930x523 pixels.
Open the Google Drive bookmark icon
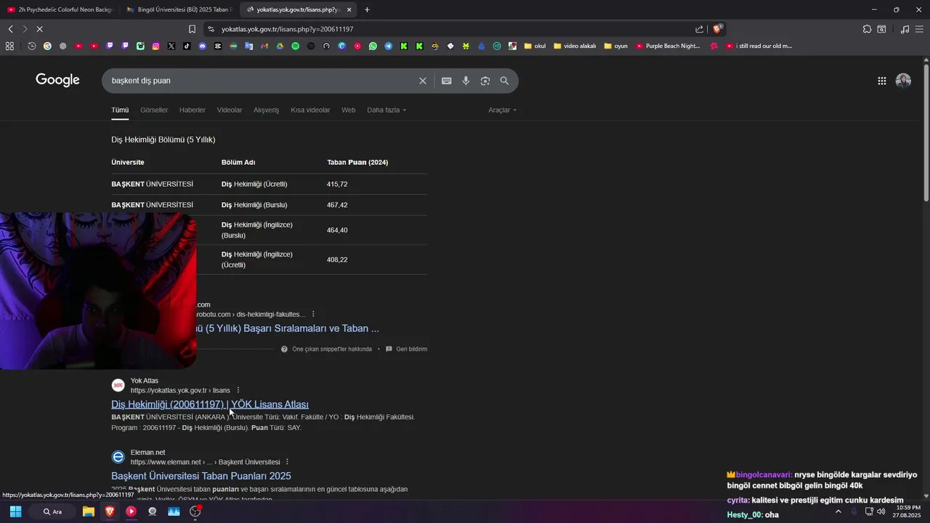tap(280, 46)
